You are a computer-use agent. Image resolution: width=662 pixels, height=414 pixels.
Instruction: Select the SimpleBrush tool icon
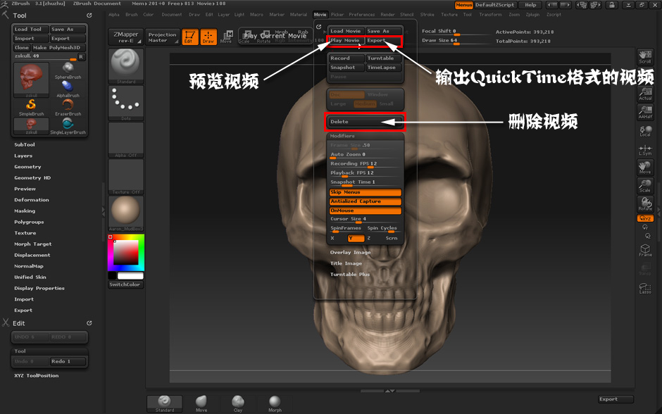pyautogui.click(x=31, y=107)
